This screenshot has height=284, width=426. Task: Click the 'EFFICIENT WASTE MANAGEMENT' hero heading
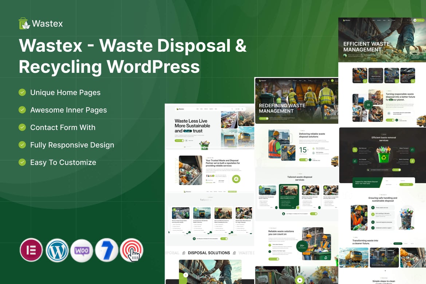click(x=367, y=47)
